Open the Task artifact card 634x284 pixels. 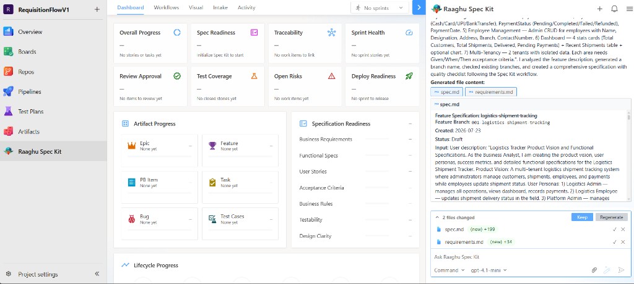(240, 187)
